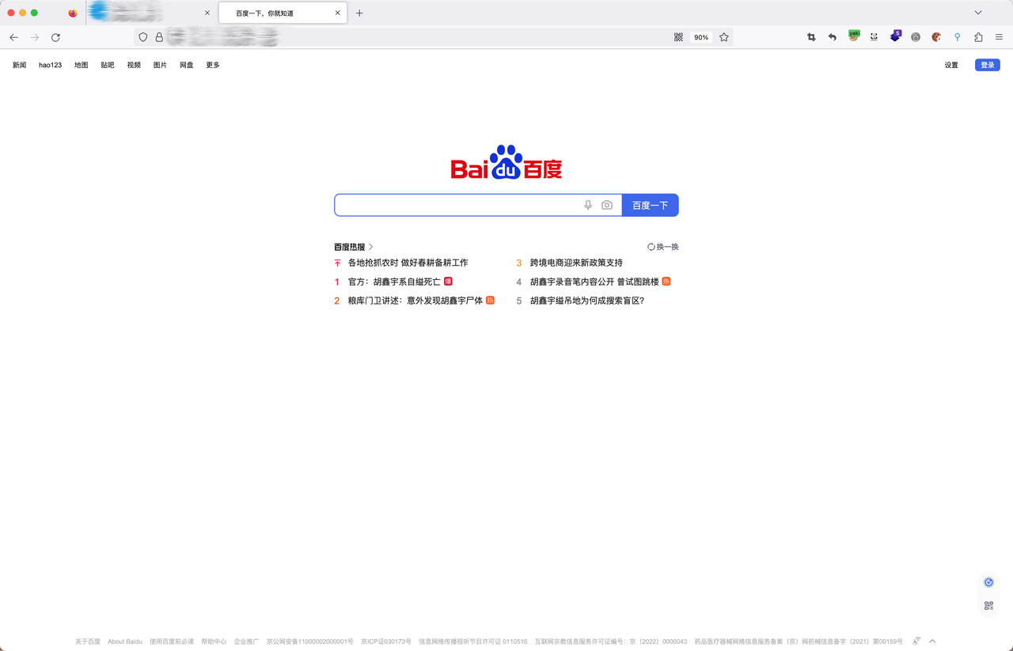Screen dimensions: 1013x651
Task: Open 图片 in top navigation
Action: point(160,65)
